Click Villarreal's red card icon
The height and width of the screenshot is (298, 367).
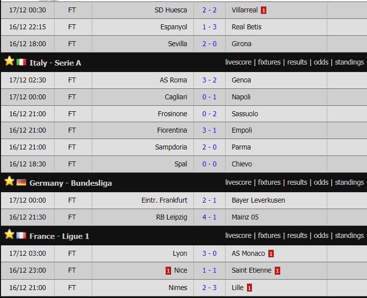click(263, 10)
